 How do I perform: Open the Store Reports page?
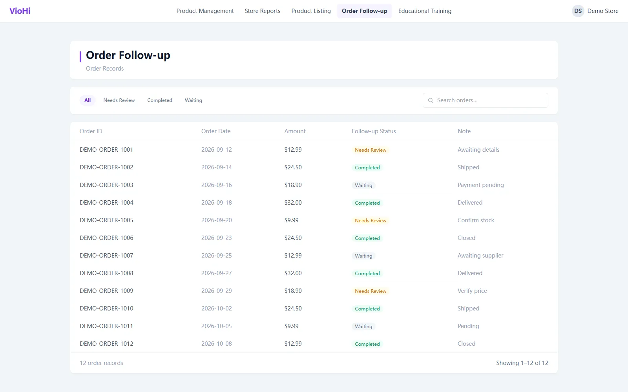263,11
